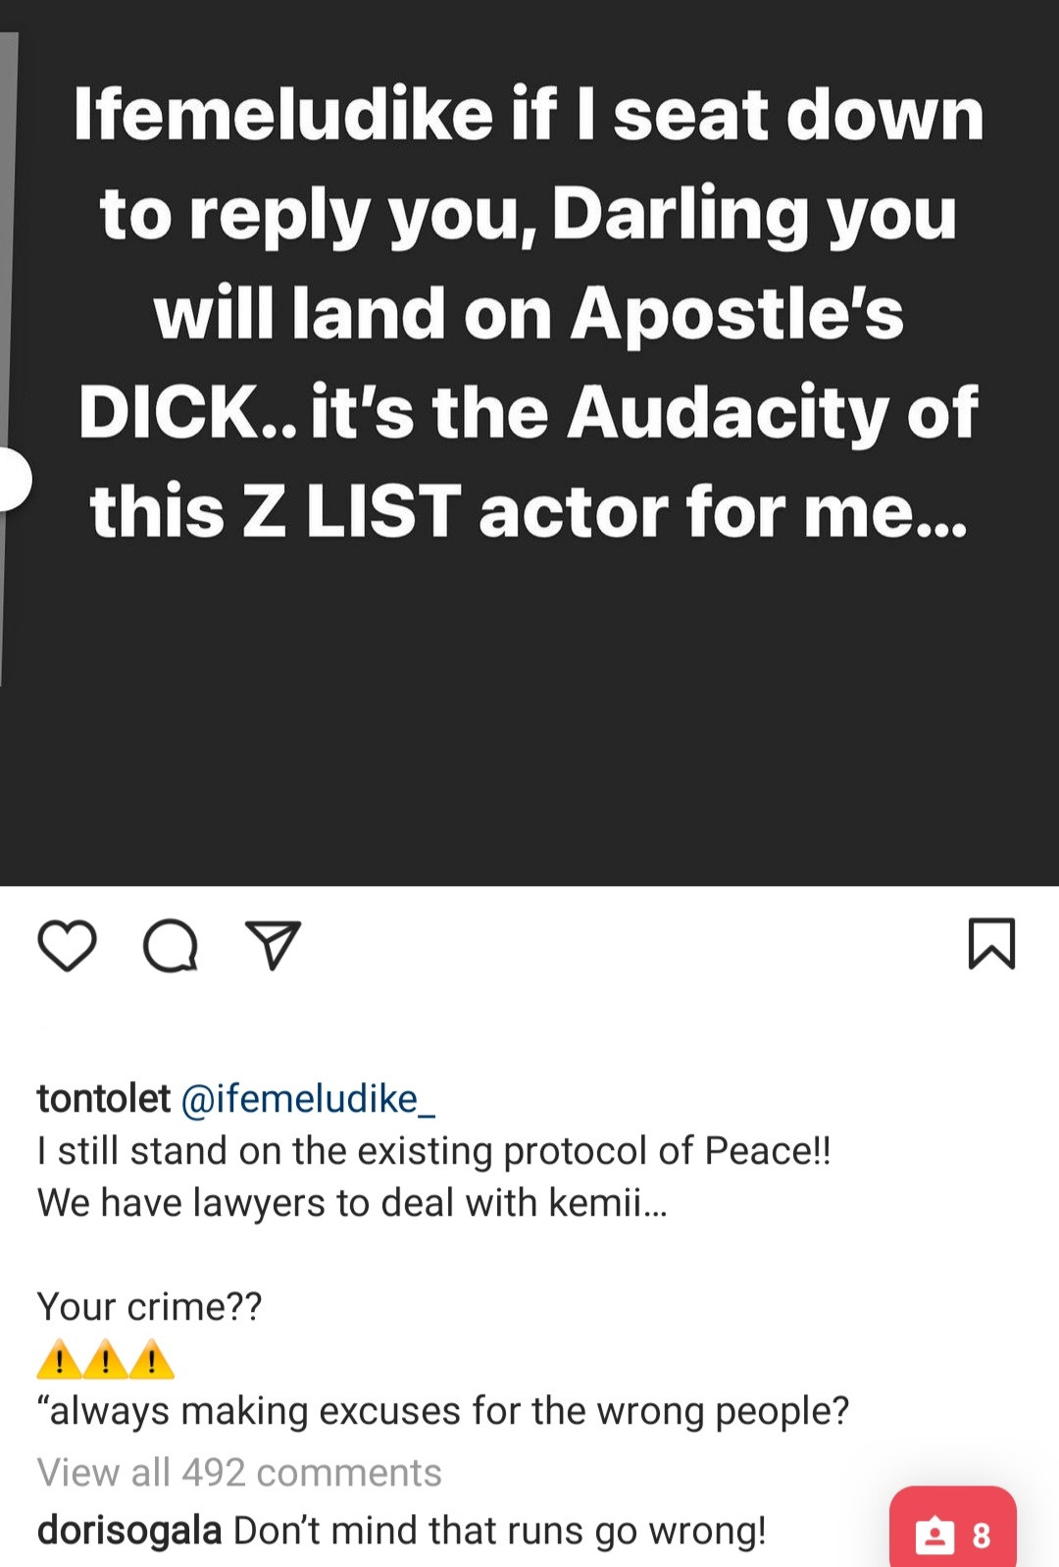
Task: Click the warning triangle emojis in the caption
Action: click(105, 1360)
